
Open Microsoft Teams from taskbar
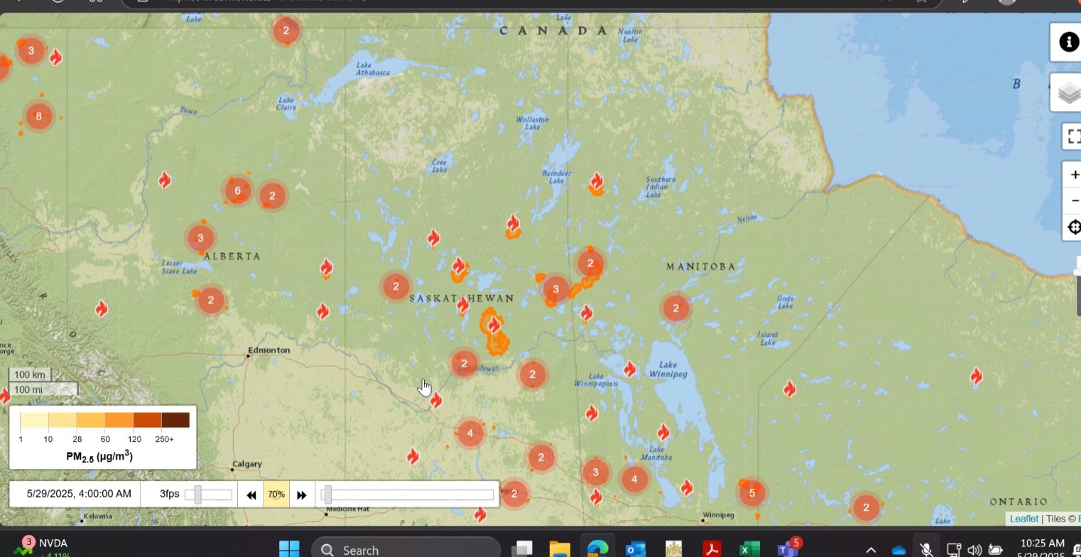tap(788, 548)
